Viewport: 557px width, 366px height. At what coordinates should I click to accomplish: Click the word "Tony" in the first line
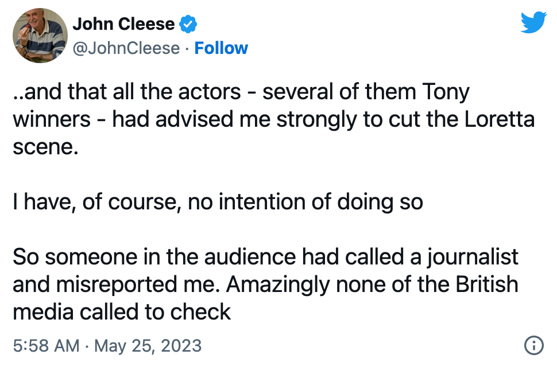tap(446, 92)
